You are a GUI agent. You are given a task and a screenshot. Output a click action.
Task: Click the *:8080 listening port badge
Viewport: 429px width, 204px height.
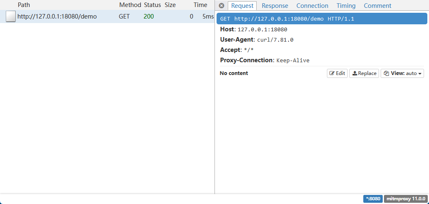click(x=373, y=199)
